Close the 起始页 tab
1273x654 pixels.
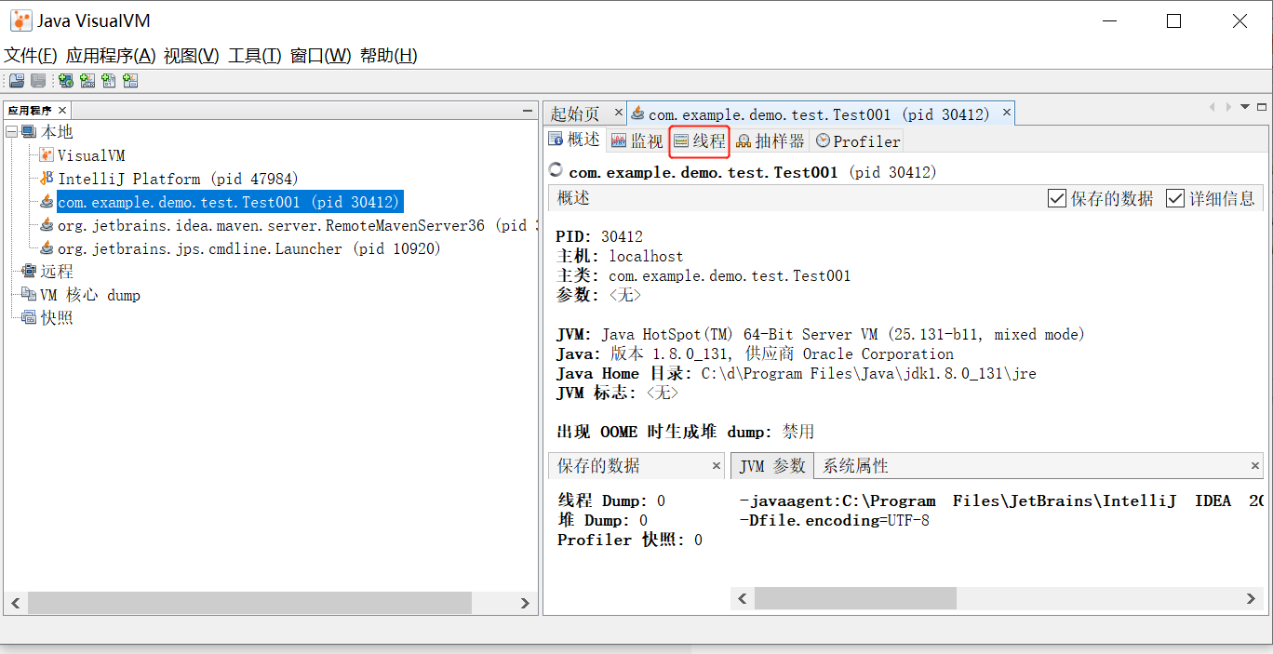pos(617,113)
